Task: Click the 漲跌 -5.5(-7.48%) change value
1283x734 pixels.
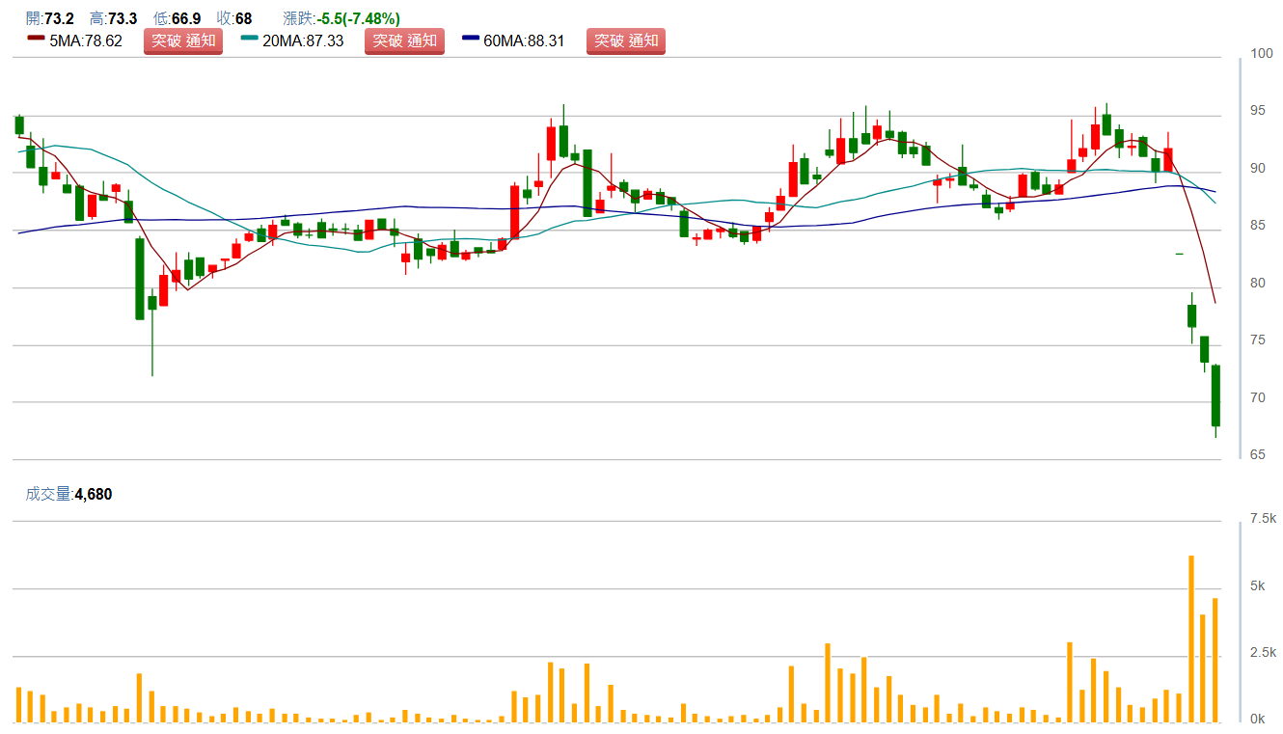Action: click(341, 18)
